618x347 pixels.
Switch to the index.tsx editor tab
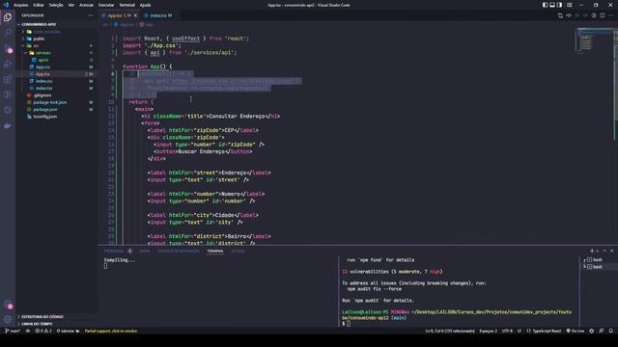click(158, 15)
